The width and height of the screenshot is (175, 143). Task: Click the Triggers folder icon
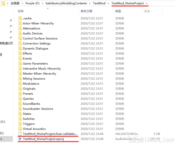pos(20,124)
